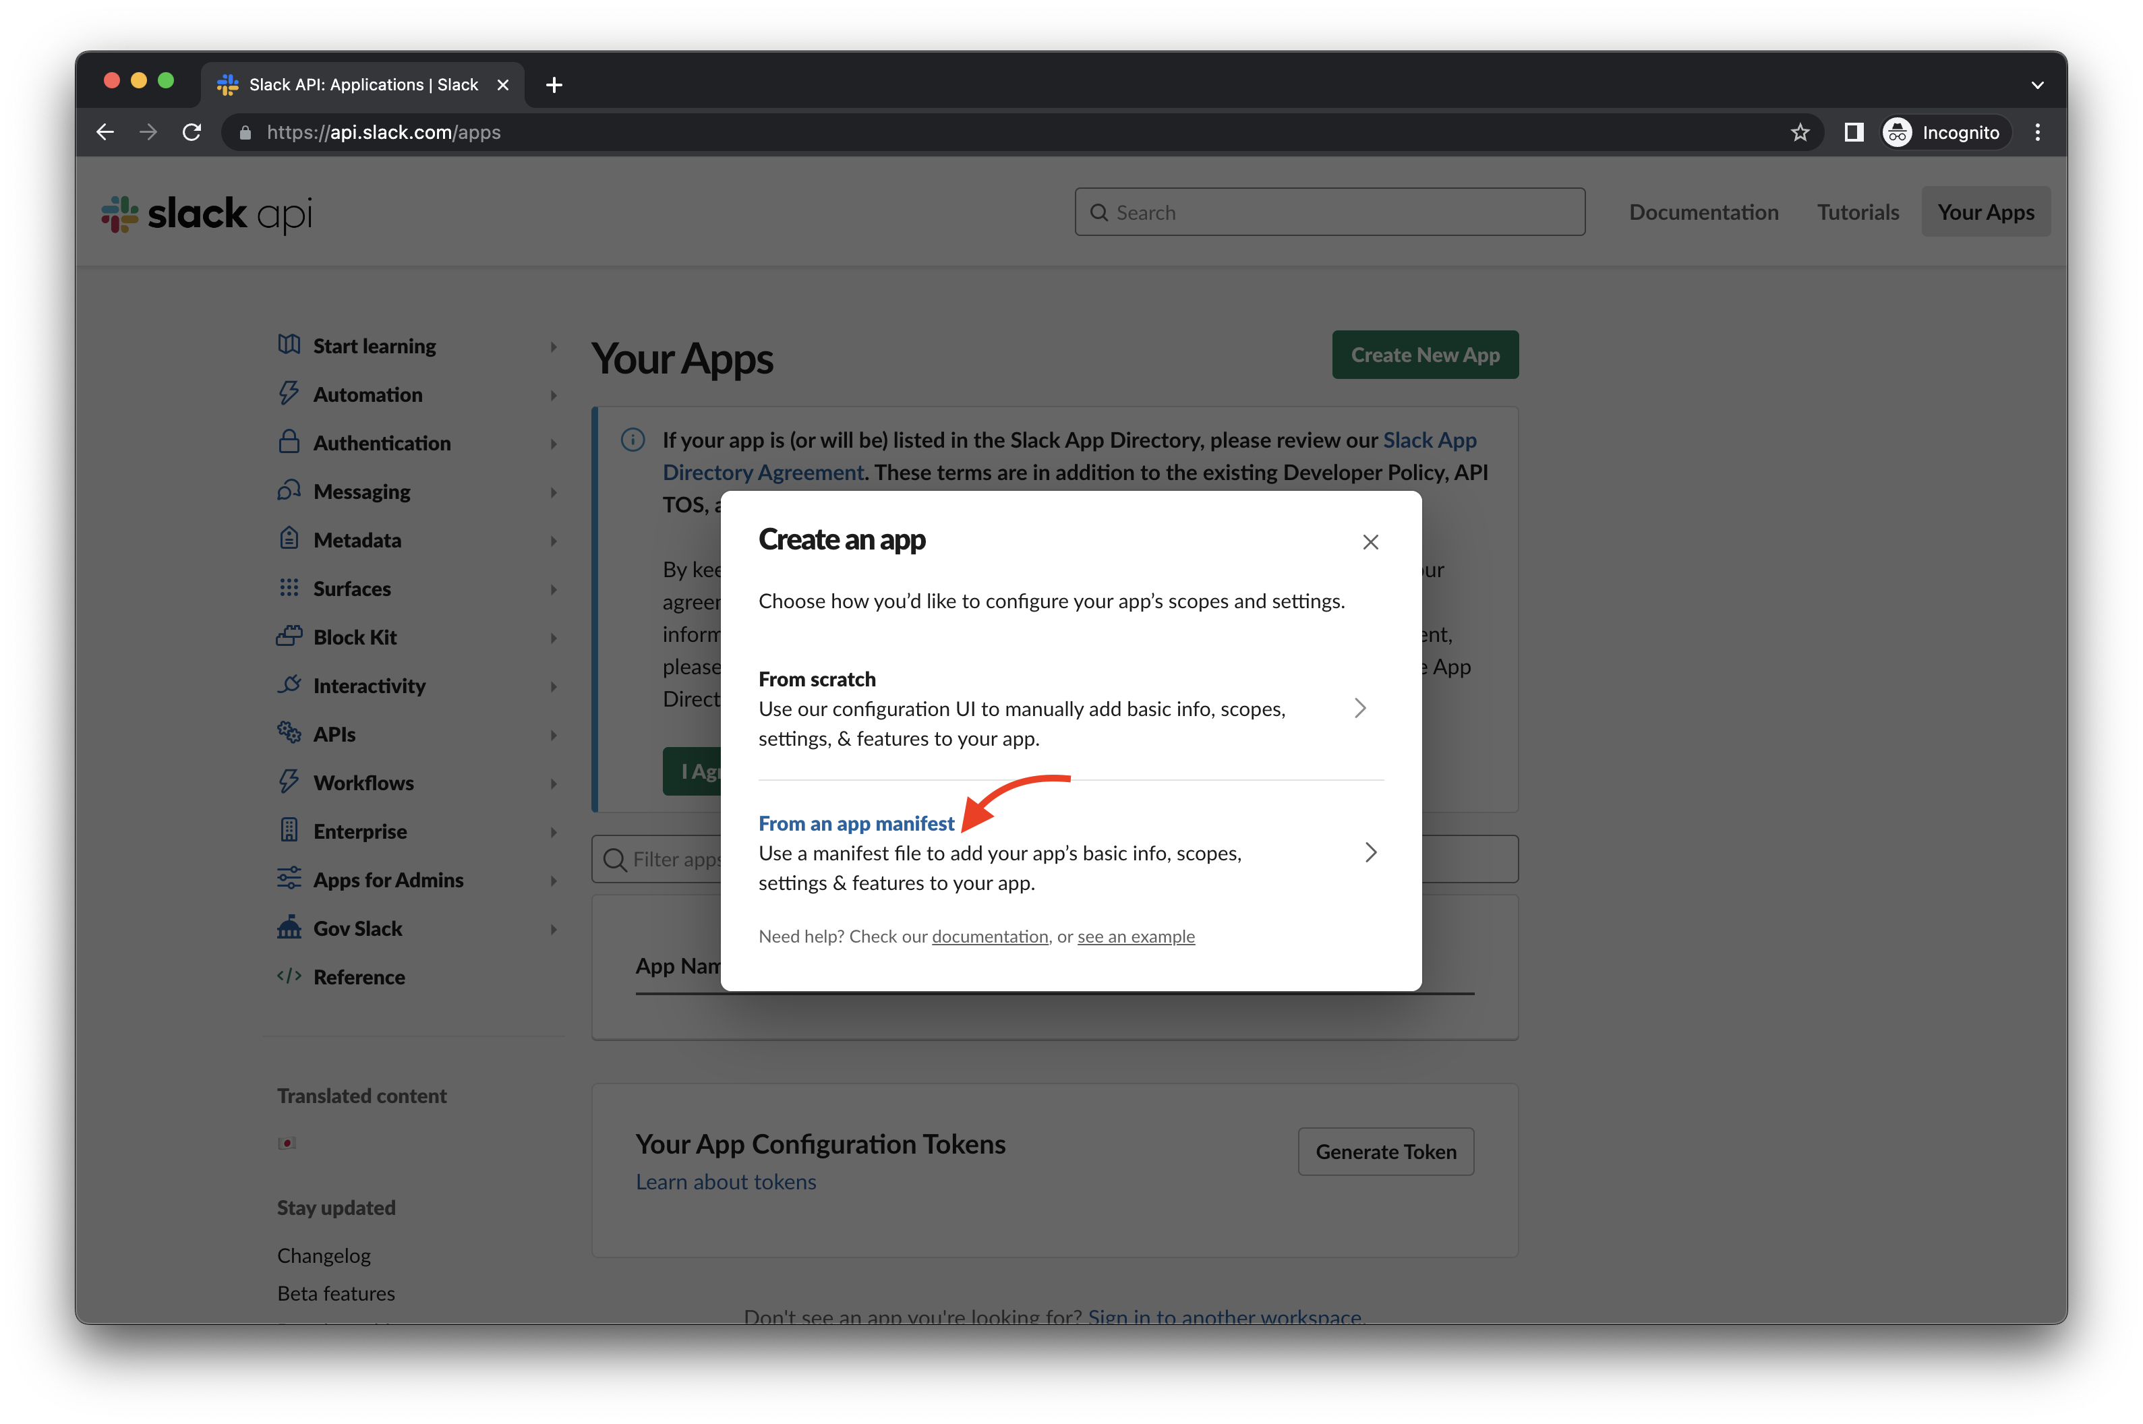Click the Gov Slack building icon
This screenshot has width=2143, height=1424.
click(289, 927)
